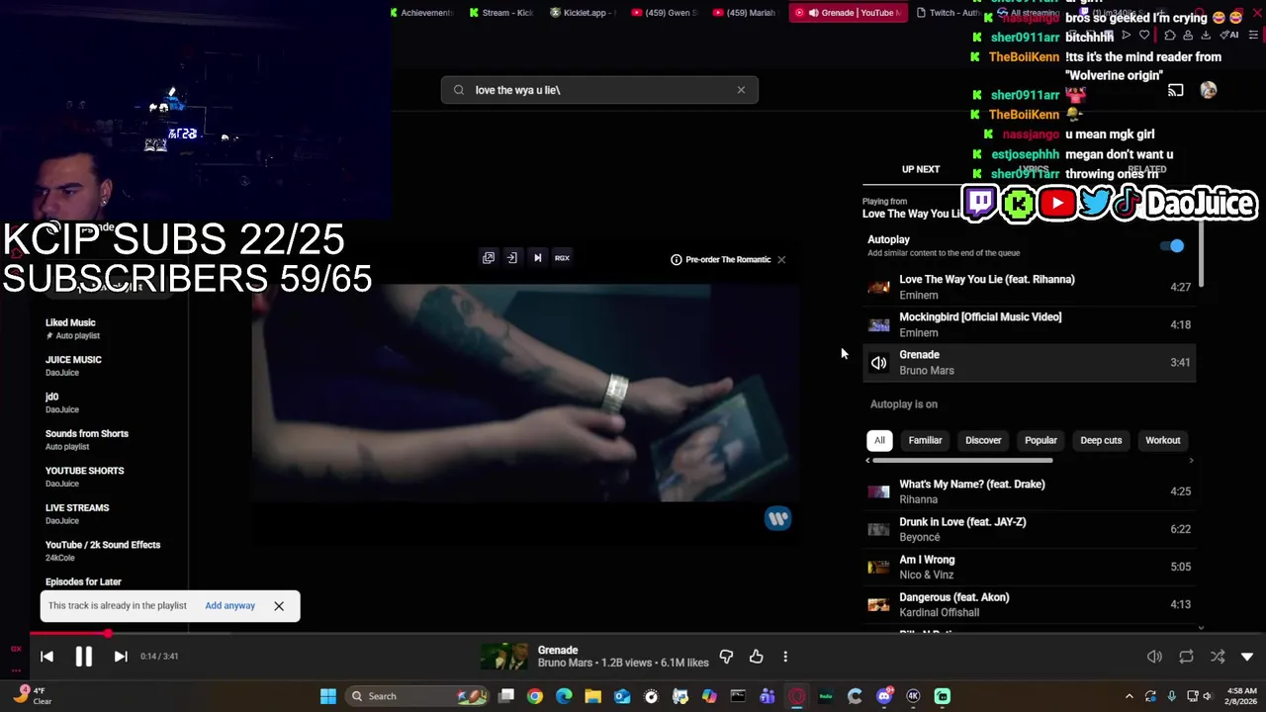Open the YouTube / 2k Sound Effects playlist
This screenshot has height=712, width=1266.
(103, 545)
